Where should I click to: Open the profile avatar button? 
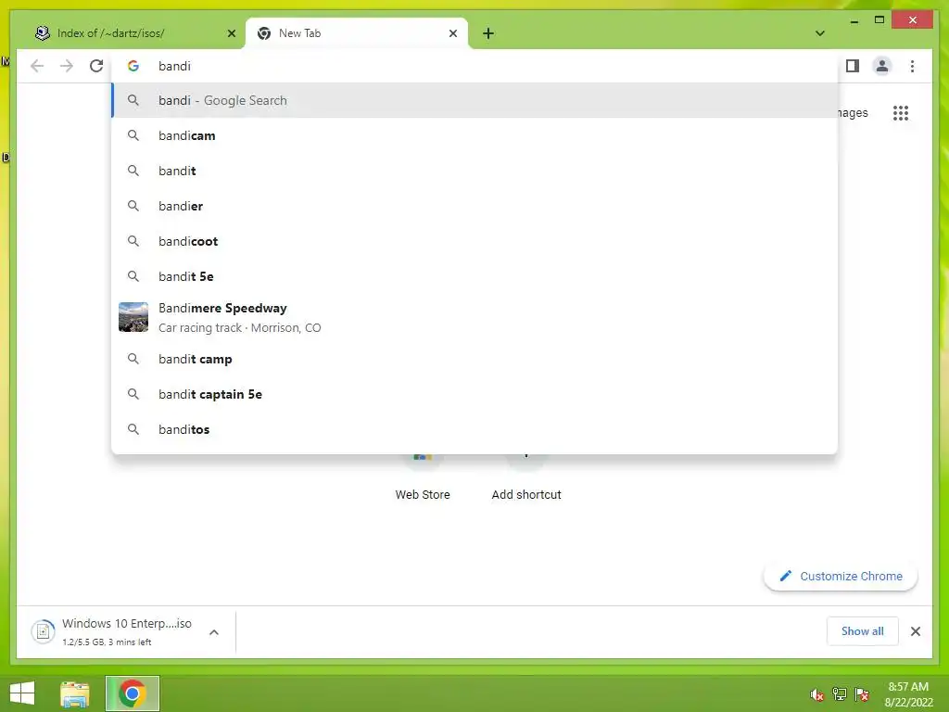click(x=882, y=66)
